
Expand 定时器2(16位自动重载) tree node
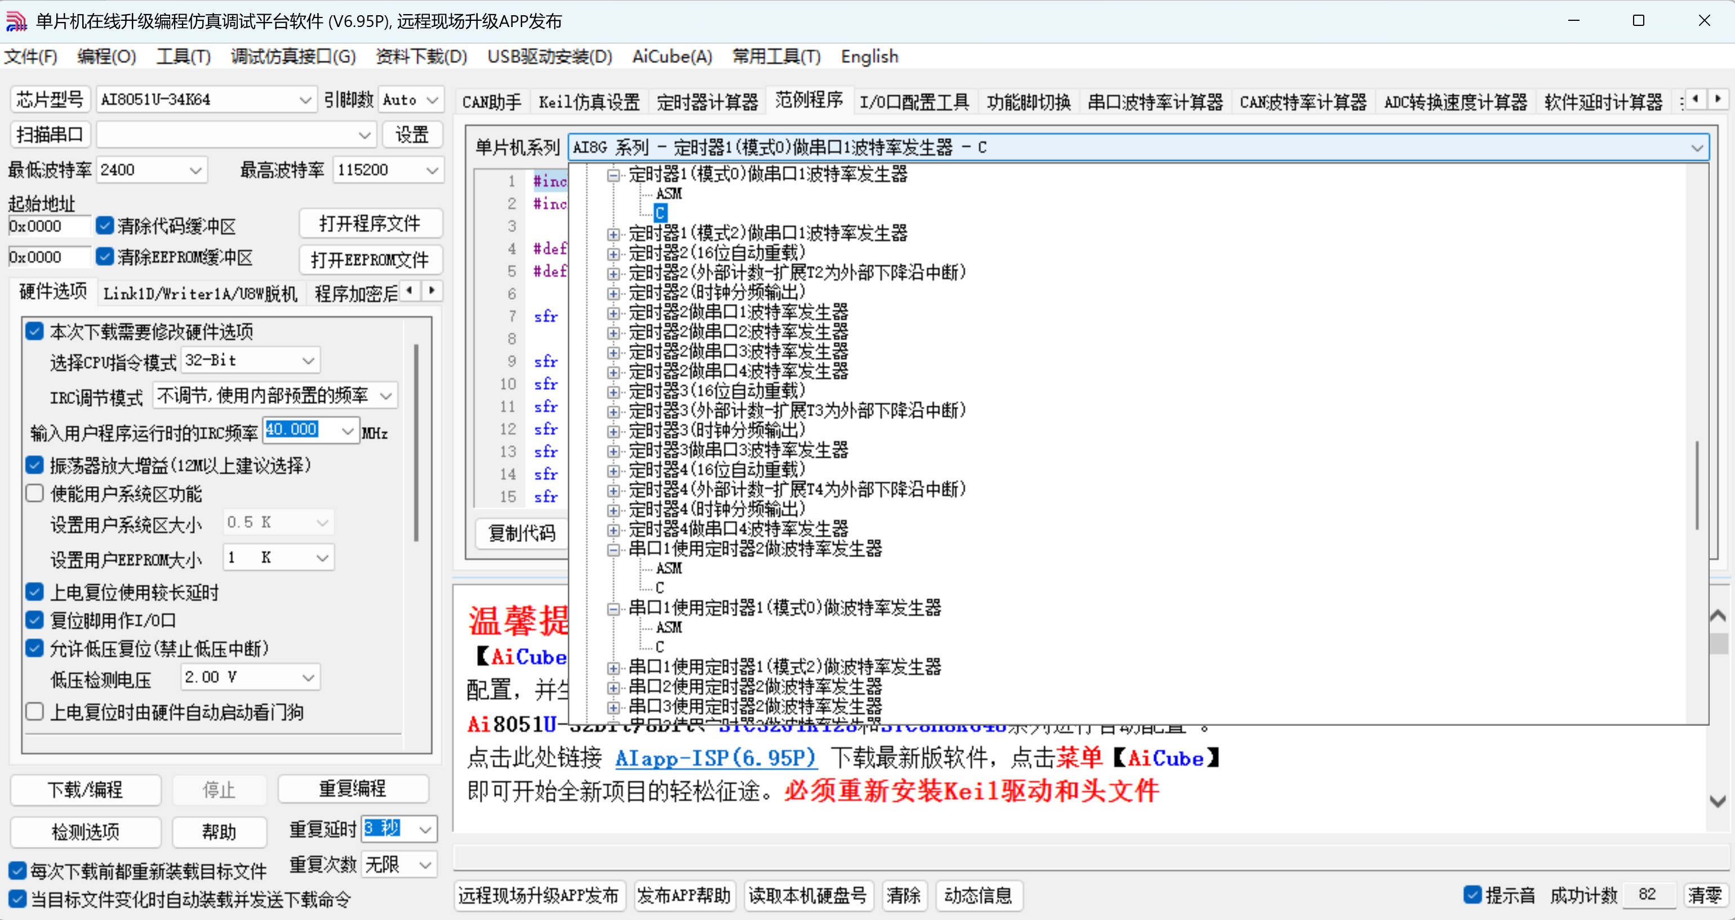click(613, 254)
